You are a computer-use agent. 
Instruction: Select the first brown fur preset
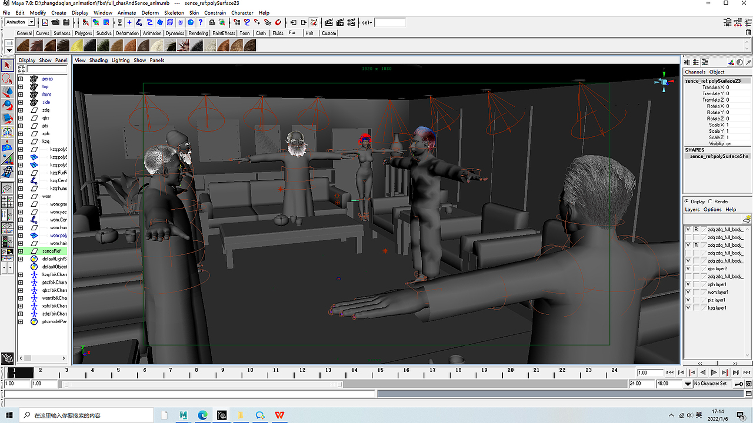(x=24, y=45)
